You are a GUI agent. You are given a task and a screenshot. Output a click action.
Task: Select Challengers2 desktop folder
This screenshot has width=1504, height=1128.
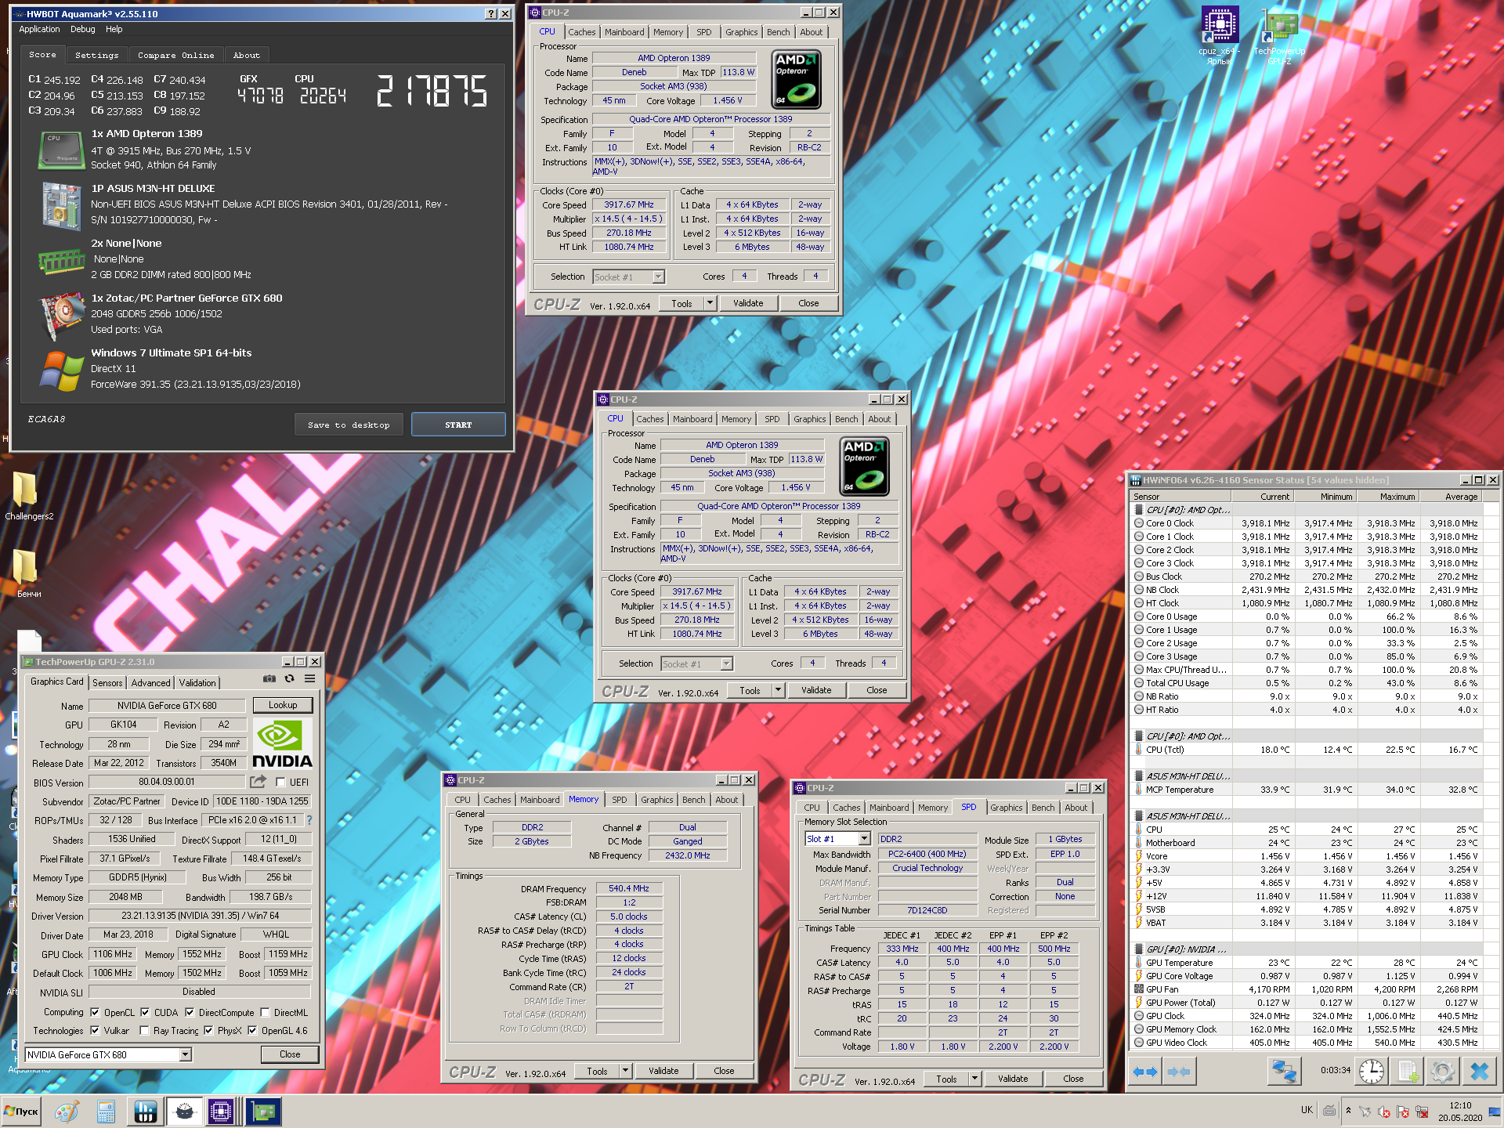coord(28,497)
